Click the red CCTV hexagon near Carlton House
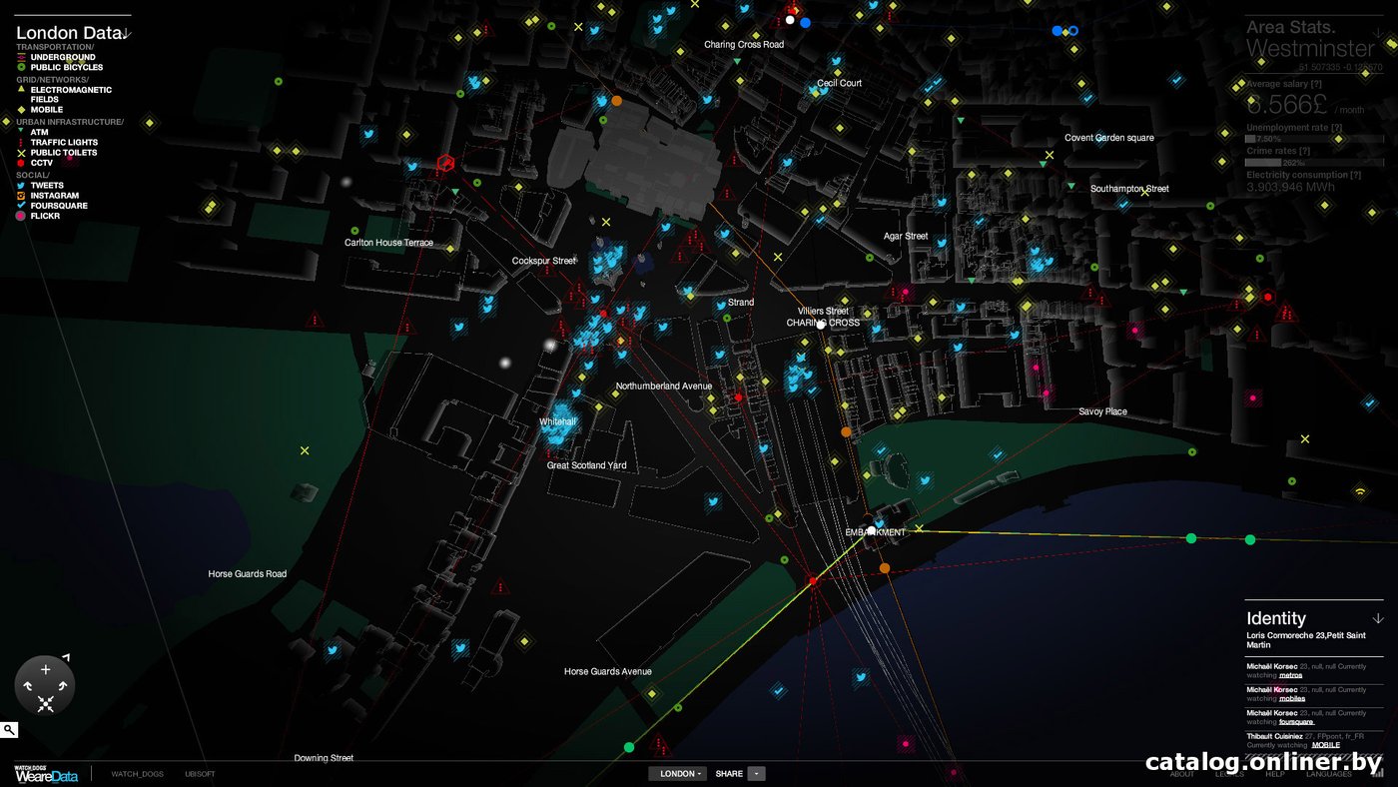This screenshot has height=787, width=1398. [446, 164]
